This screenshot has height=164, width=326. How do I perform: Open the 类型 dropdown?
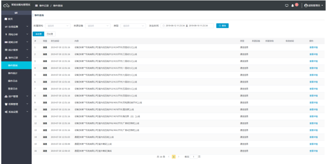coord(133,26)
